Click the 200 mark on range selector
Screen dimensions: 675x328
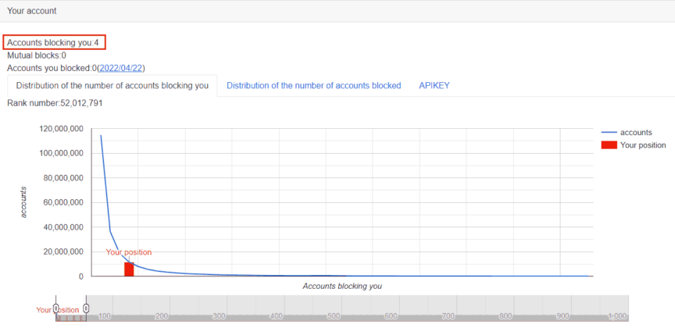[x=162, y=316]
